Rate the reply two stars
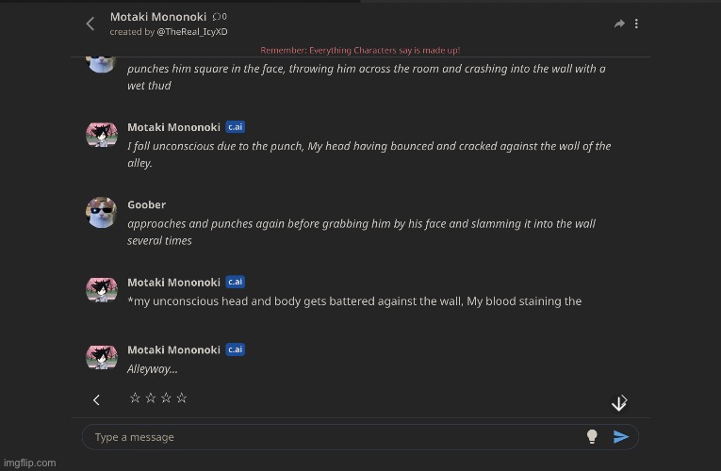Viewport: 721px width, 471px height. tap(151, 398)
